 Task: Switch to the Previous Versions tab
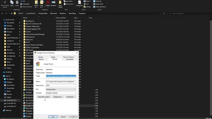[x=69, y=57]
